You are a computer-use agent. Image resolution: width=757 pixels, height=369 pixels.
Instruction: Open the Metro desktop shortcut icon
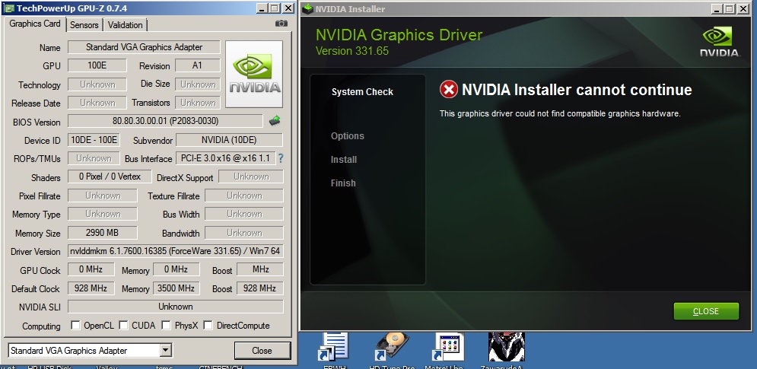pos(449,346)
